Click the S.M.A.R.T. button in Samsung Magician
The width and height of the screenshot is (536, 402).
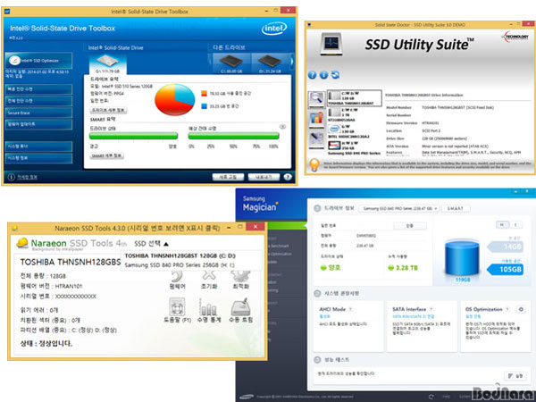click(x=456, y=208)
